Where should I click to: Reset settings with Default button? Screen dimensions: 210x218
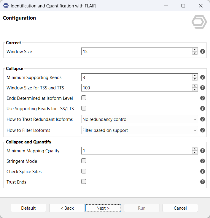[28, 208]
